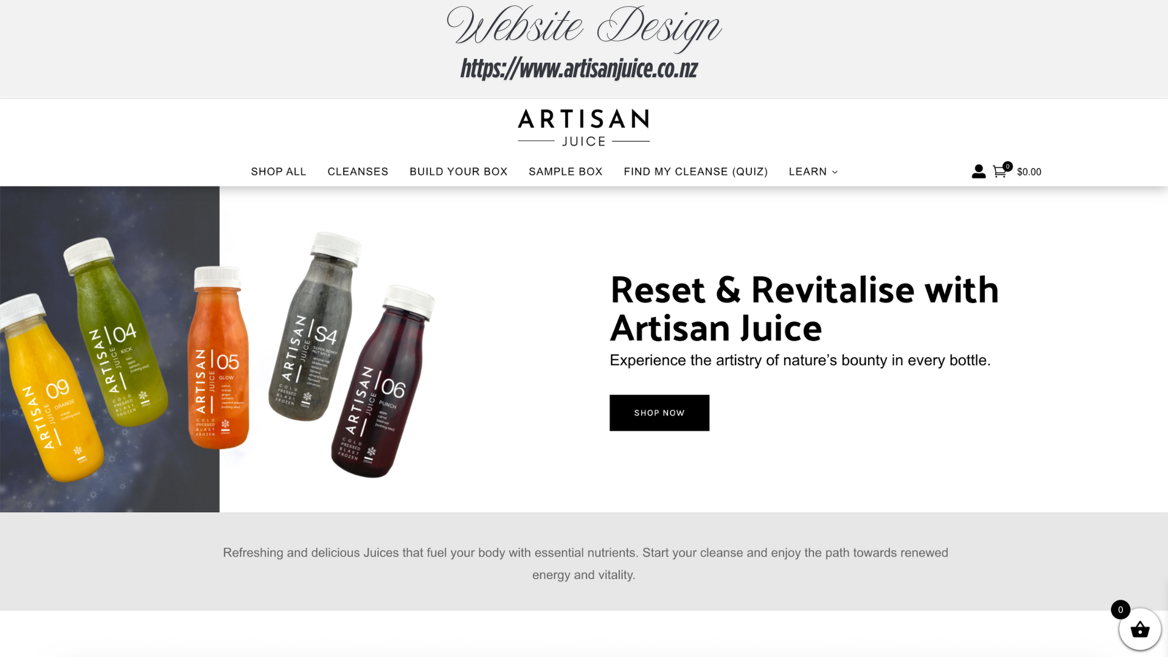Select the Sample Box menu item
Image resolution: width=1168 pixels, height=657 pixels.
click(566, 172)
